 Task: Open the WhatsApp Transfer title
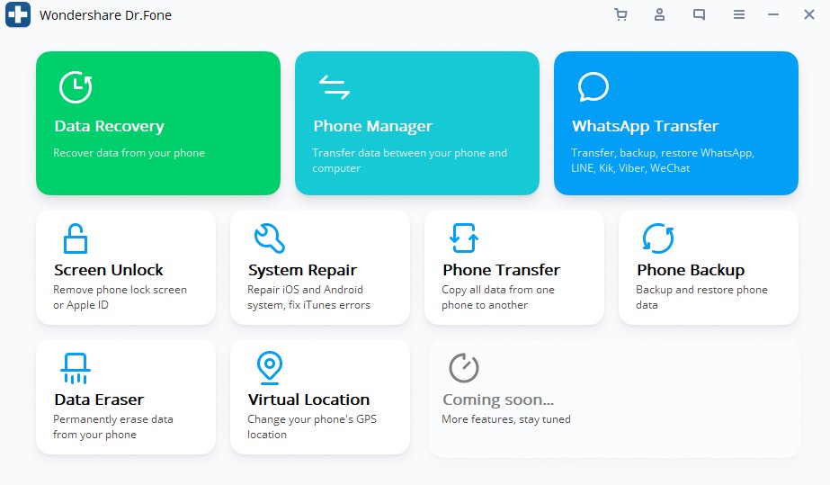[646, 126]
